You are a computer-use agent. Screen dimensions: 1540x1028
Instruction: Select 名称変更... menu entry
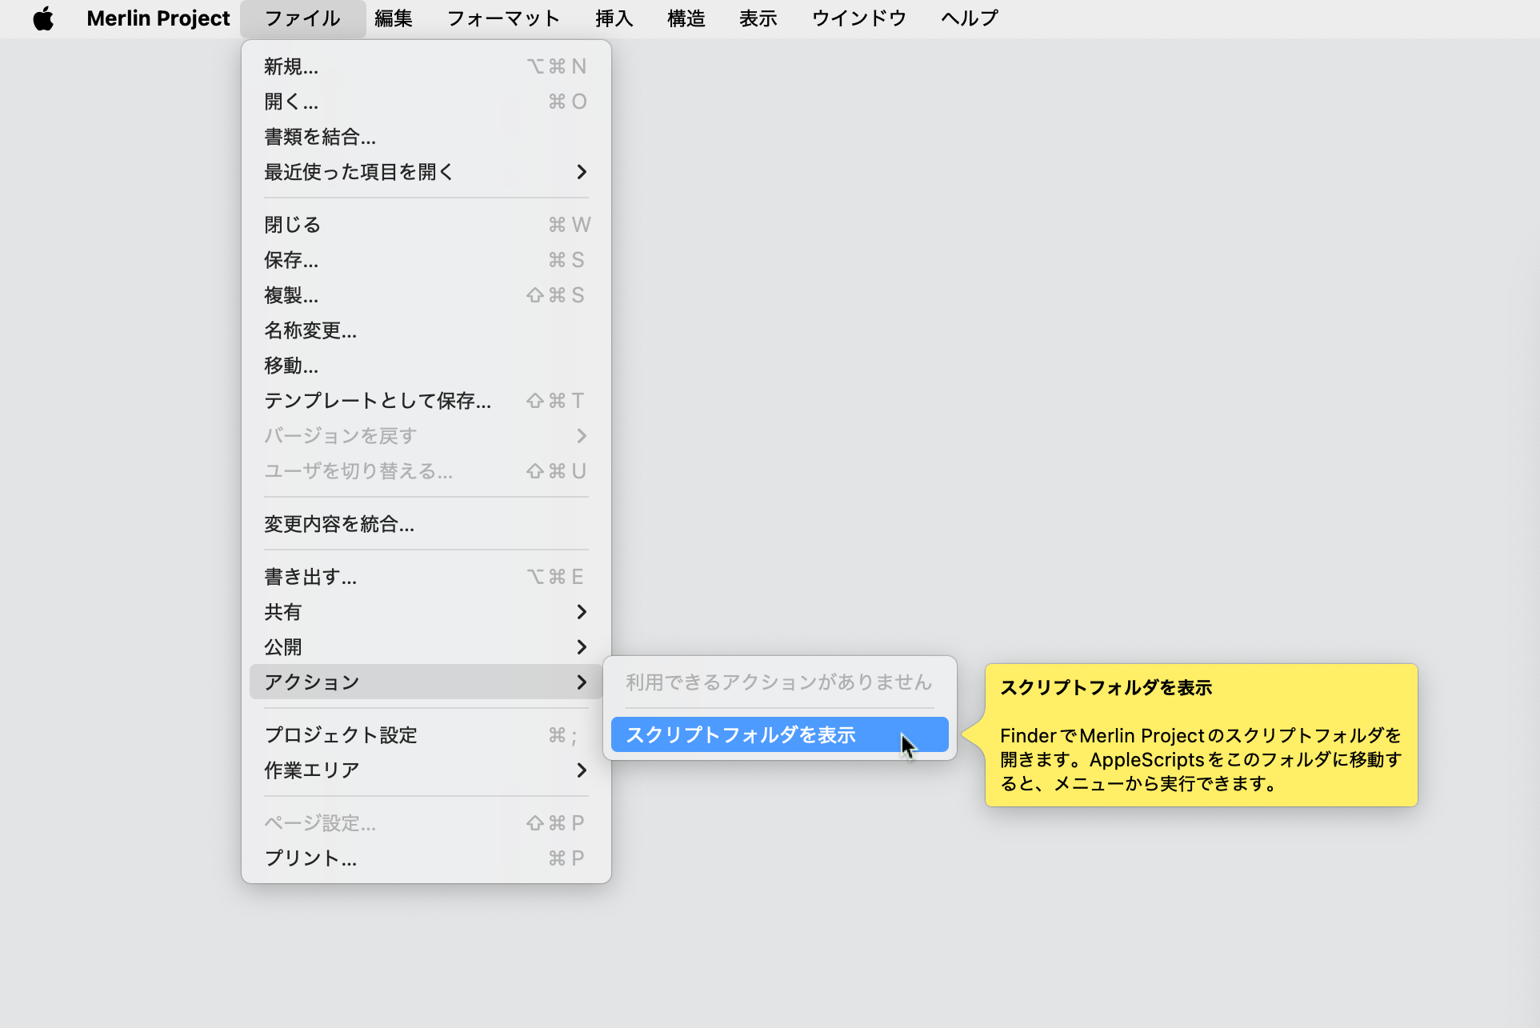(x=426, y=330)
